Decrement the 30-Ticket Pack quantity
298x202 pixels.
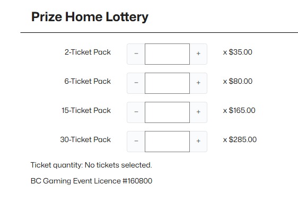point(136,142)
